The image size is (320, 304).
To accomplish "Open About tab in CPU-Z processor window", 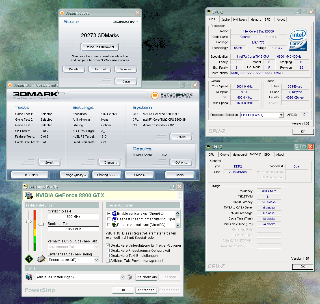I will tap(281, 19).
